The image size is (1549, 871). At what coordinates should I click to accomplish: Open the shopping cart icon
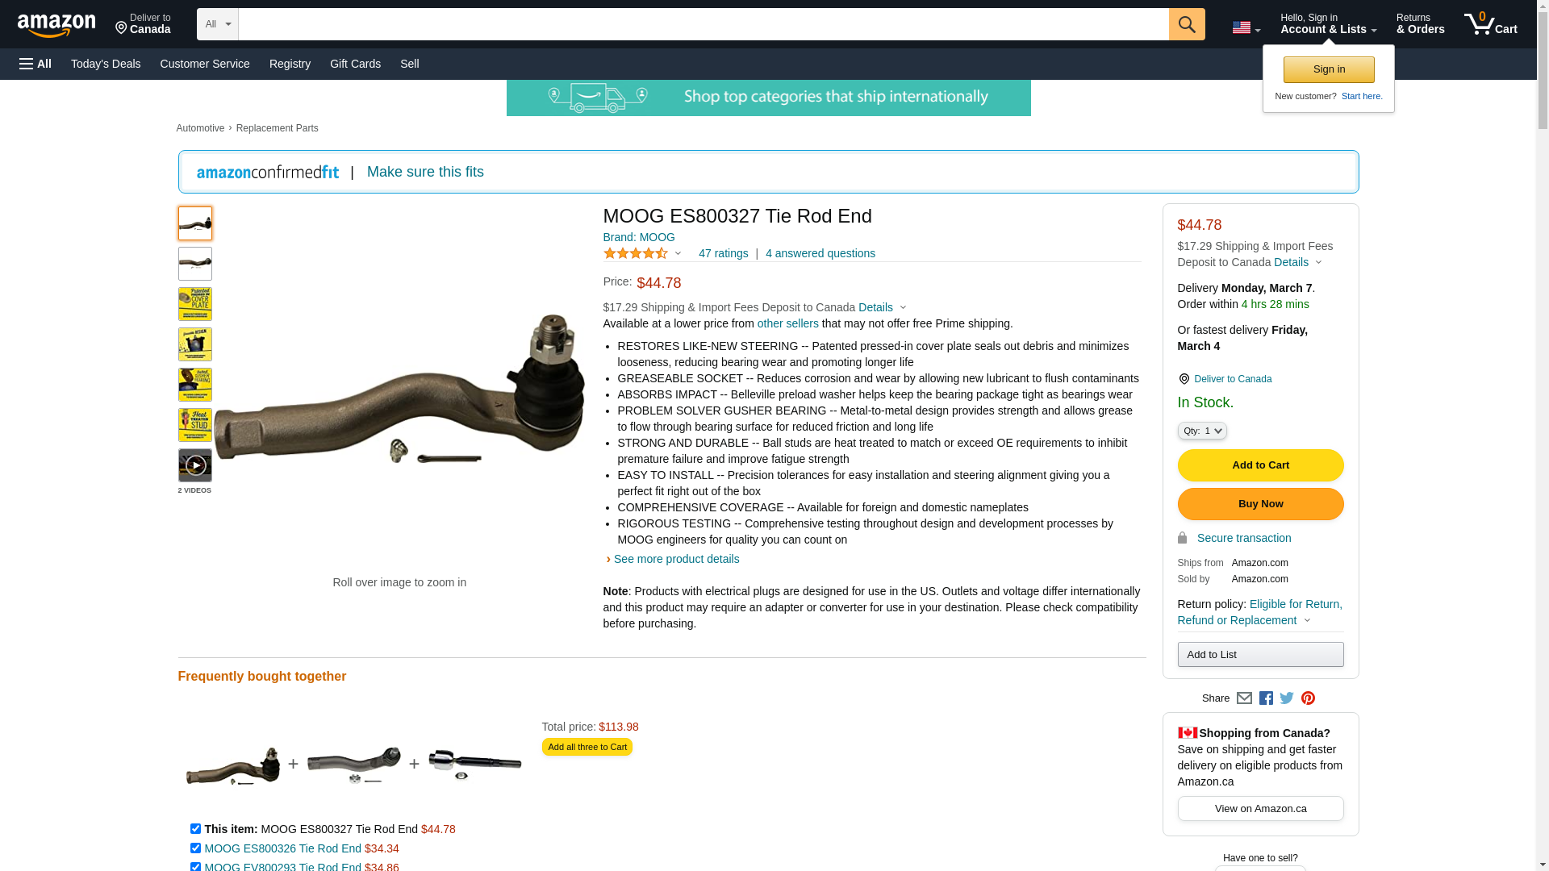point(1491,24)
